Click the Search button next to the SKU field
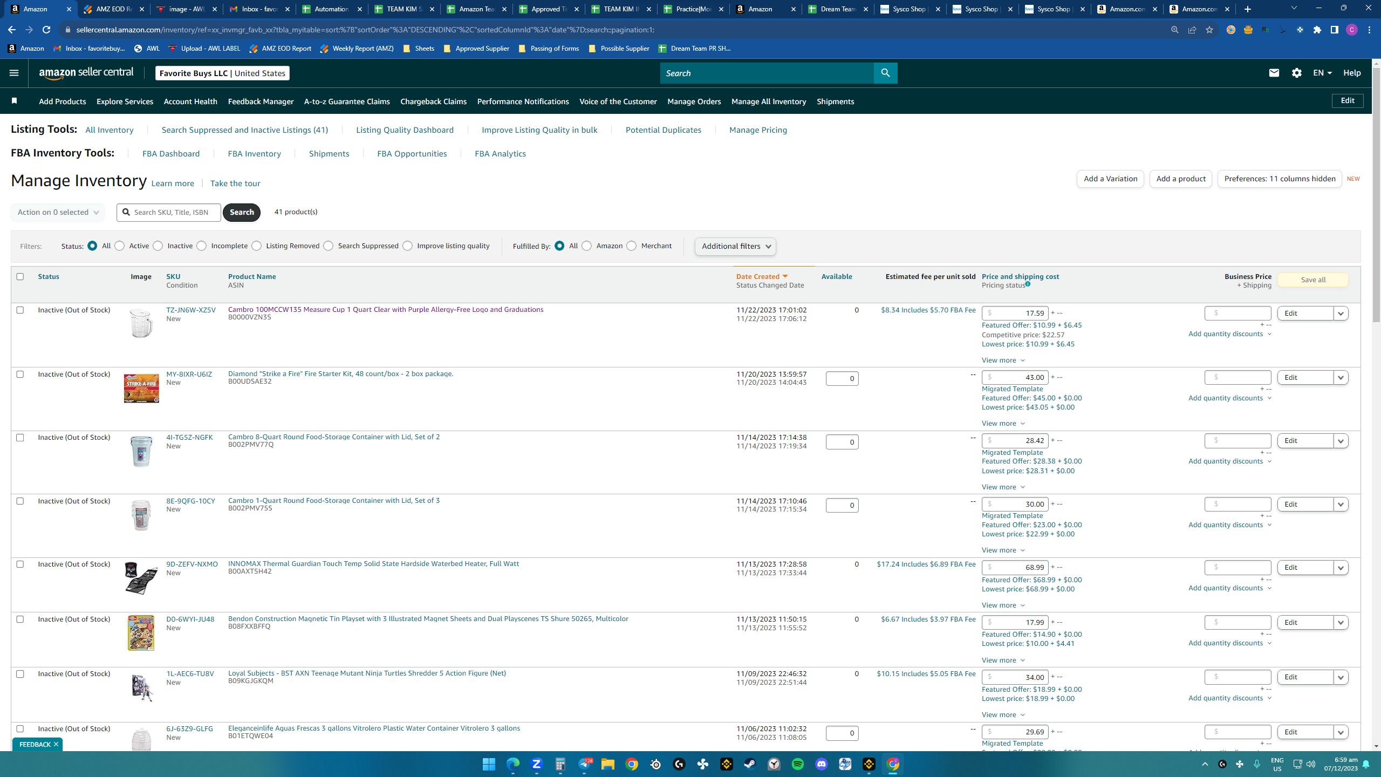Screen dimensions: 1381x777 pos(242,212)
